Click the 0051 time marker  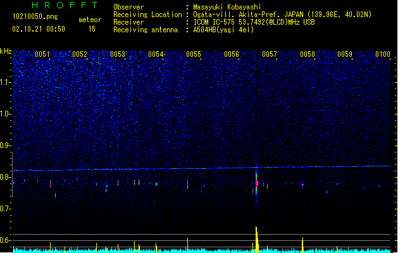click(42, 54)
